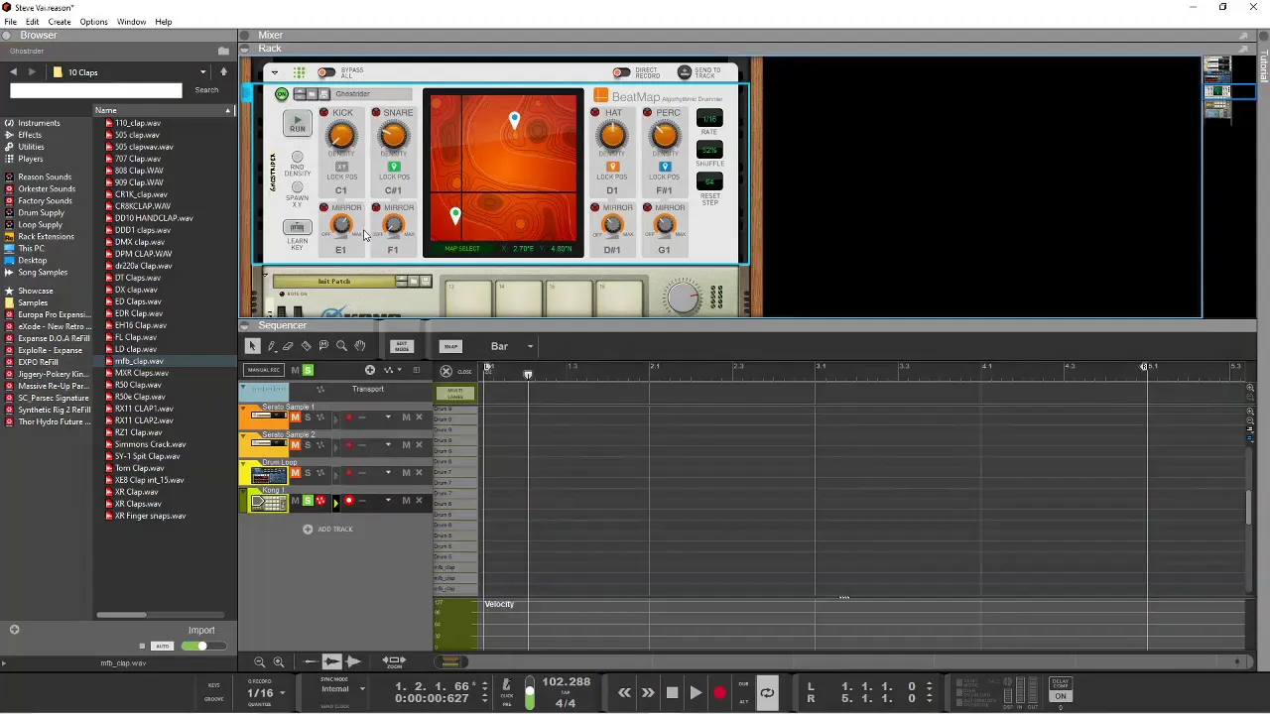Collapse the Drum Loop track
Image resolution: width=1270 pixels, height=714 pixels.
244,465
